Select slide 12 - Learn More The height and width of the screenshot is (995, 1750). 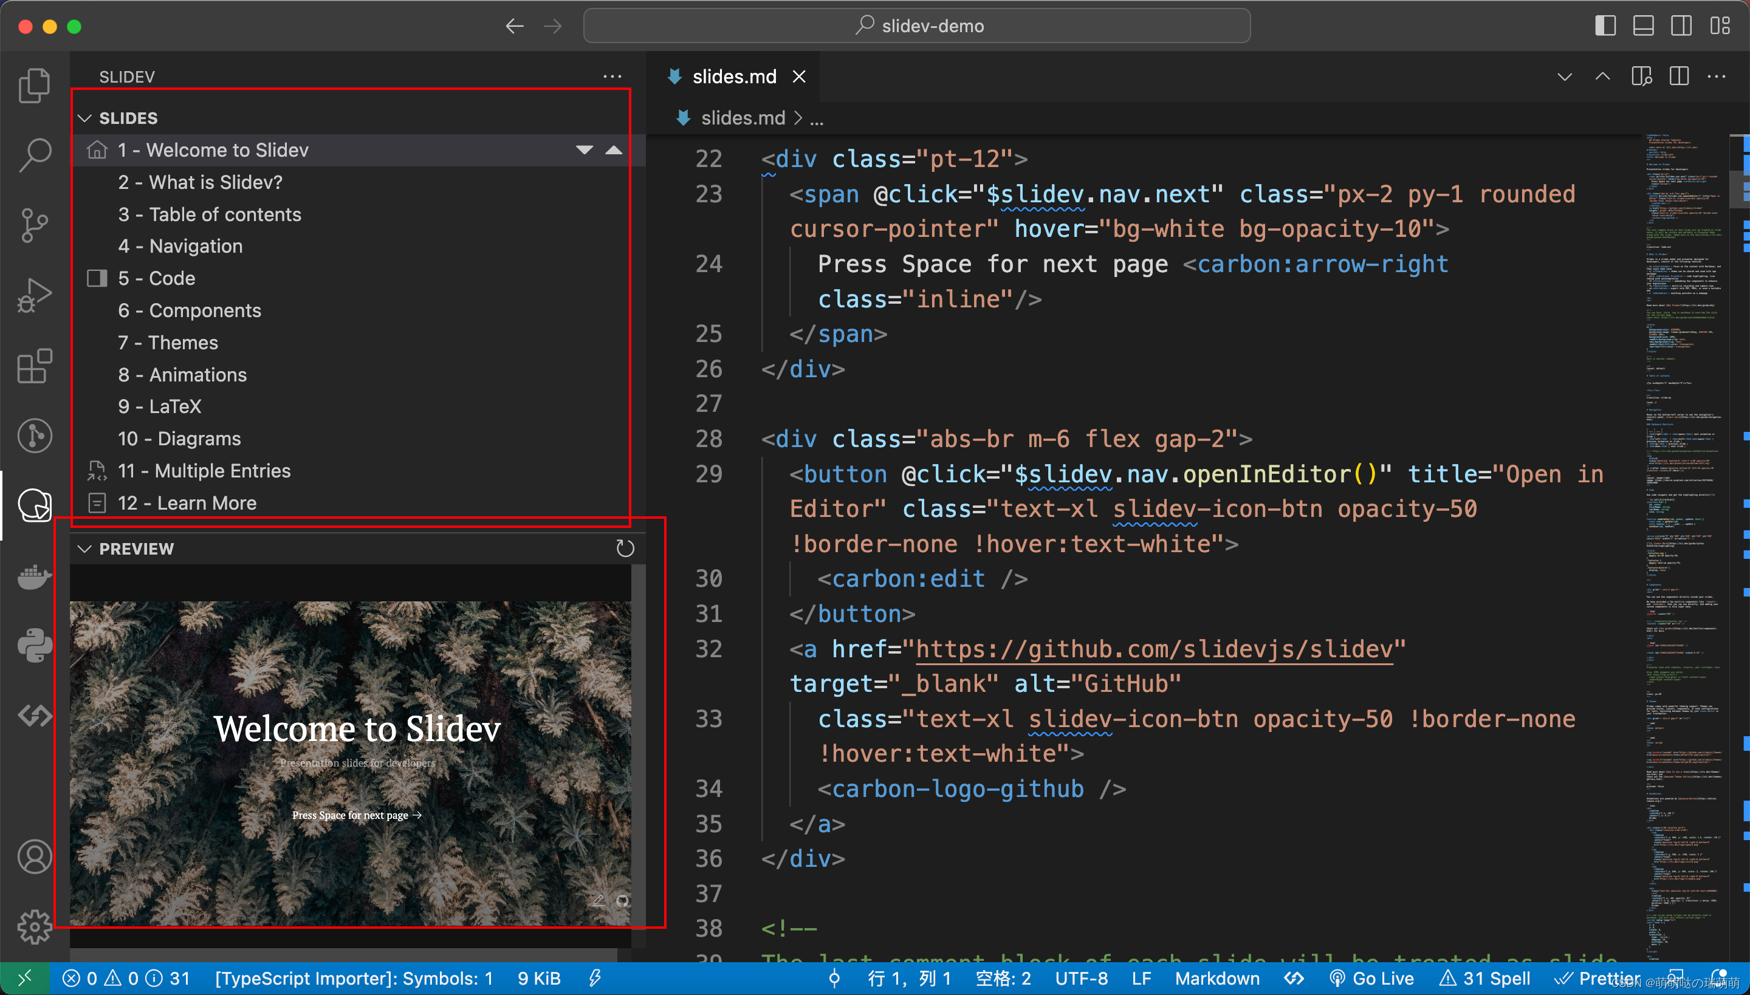click(x=359, y=502)
